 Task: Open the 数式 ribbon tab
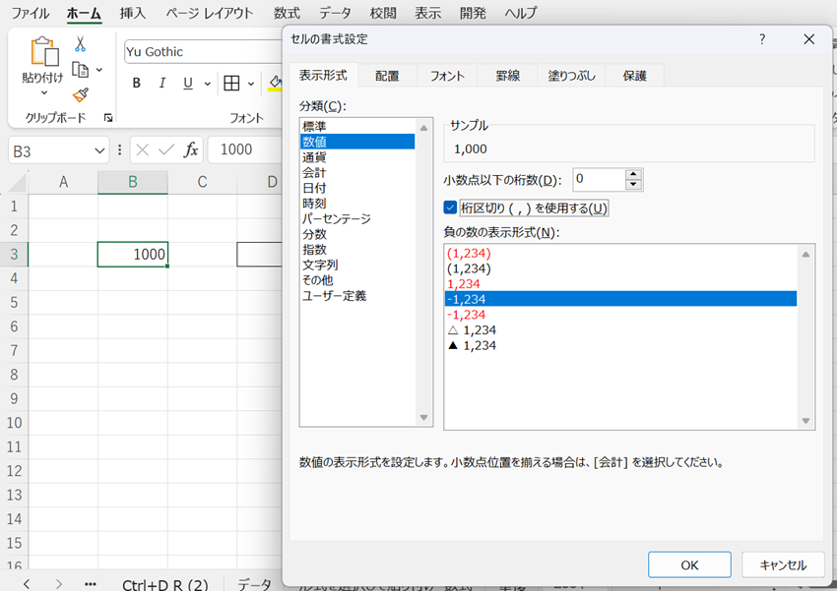pos(287,13)
